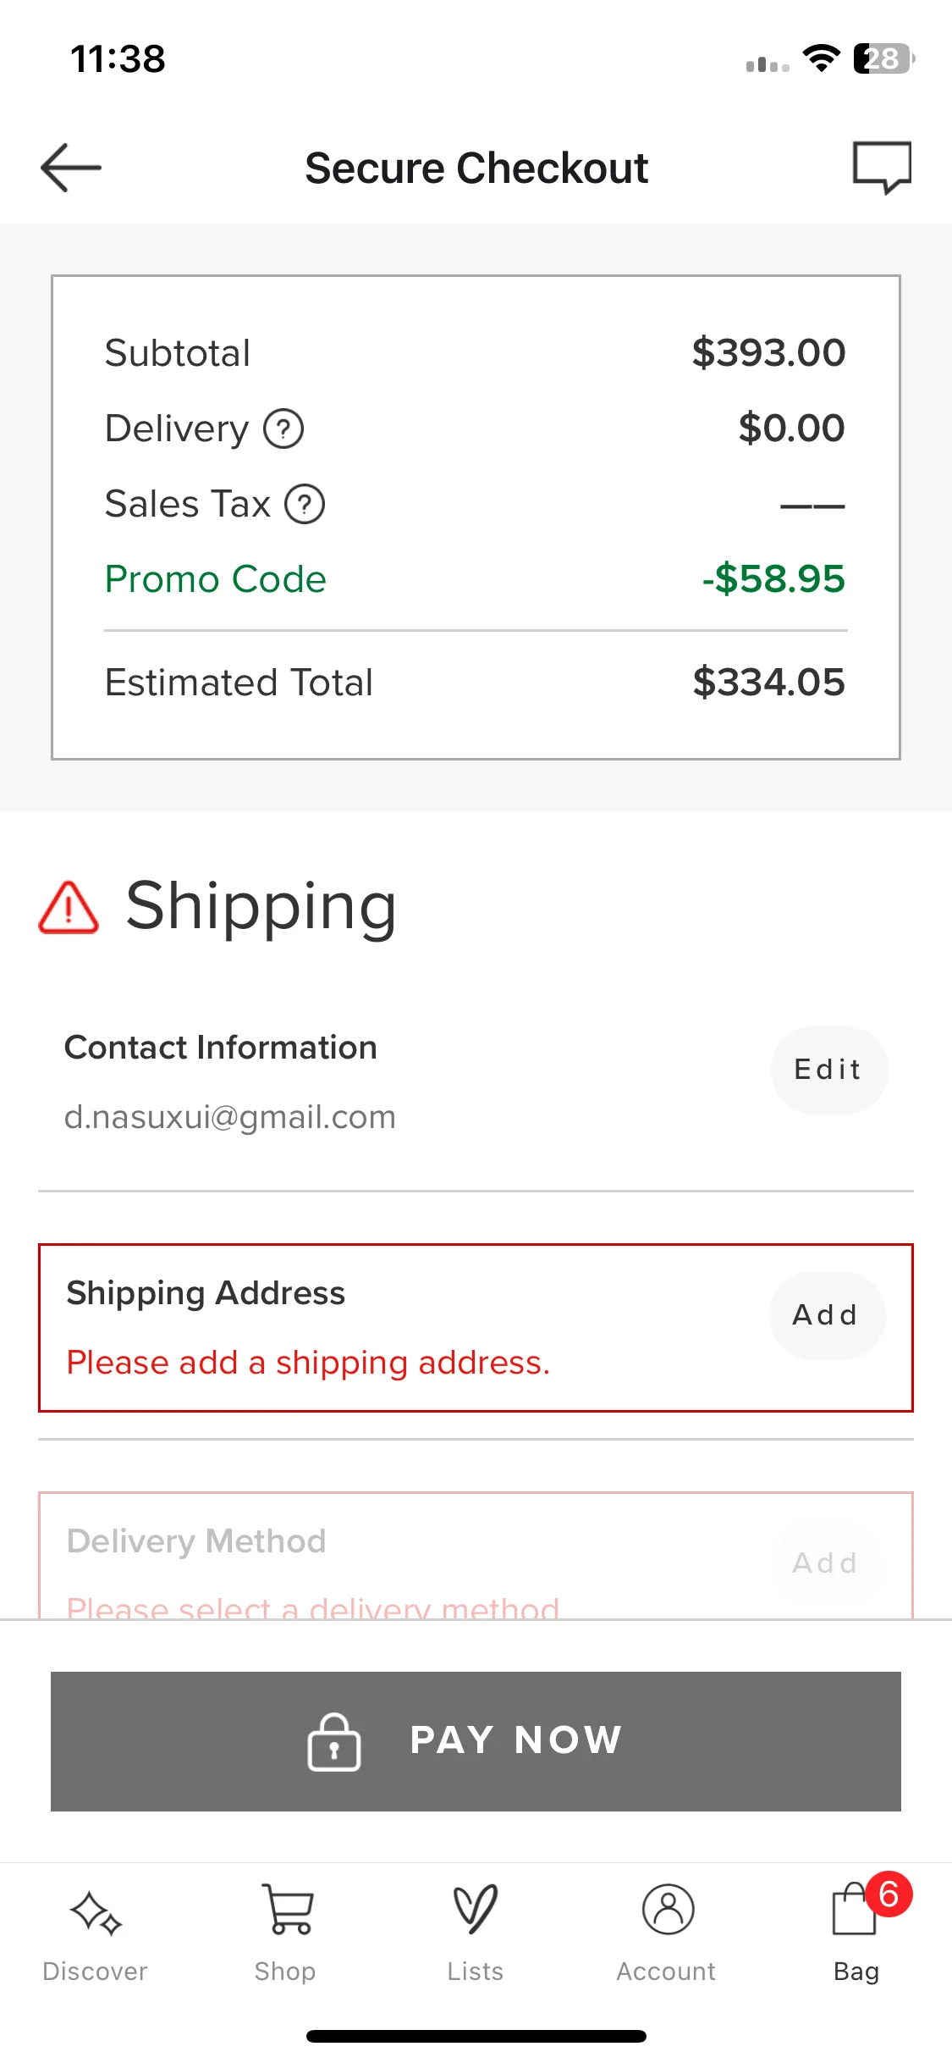Show the Delivery help tooltip icon
952x2063 pixels.
tap(283, 429)
